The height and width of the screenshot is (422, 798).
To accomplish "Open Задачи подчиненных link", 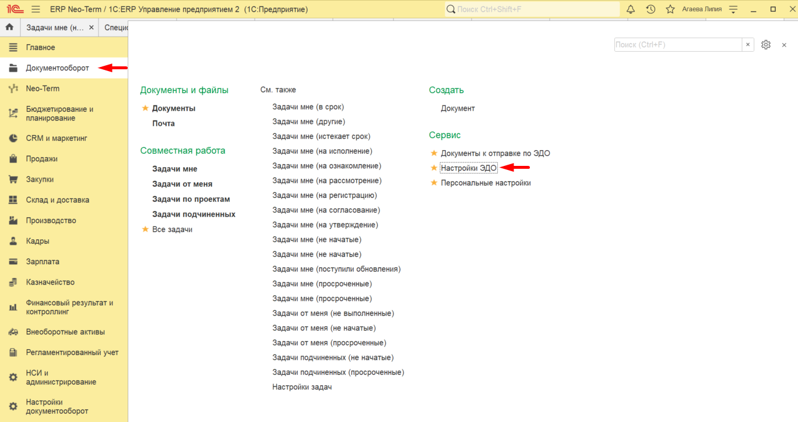I will tap(194, 214).
